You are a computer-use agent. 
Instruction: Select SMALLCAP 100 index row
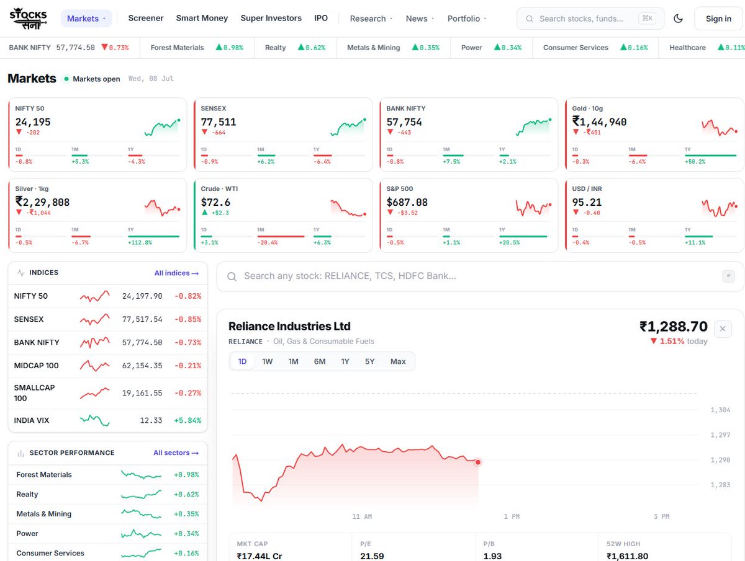pyautogui.click(x=107, y=393)
